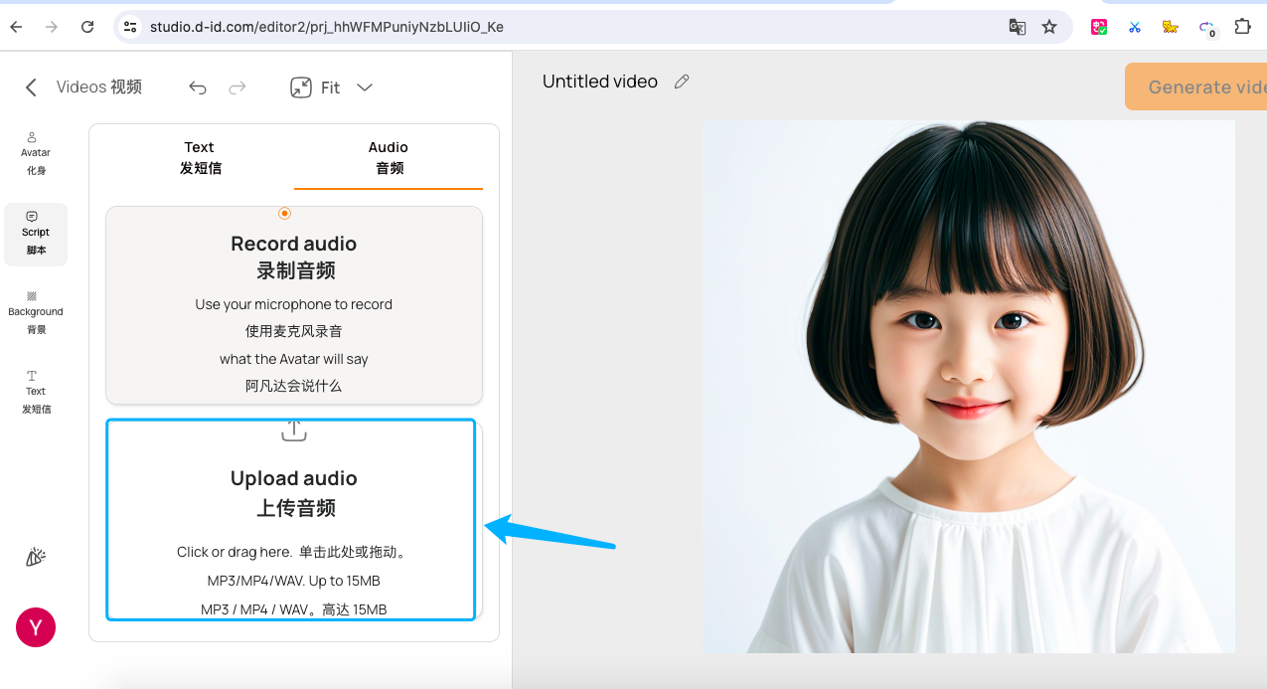This screenshot has height=689, width=1267.
Task: Select the Record audio card
Action: (294, 305)
